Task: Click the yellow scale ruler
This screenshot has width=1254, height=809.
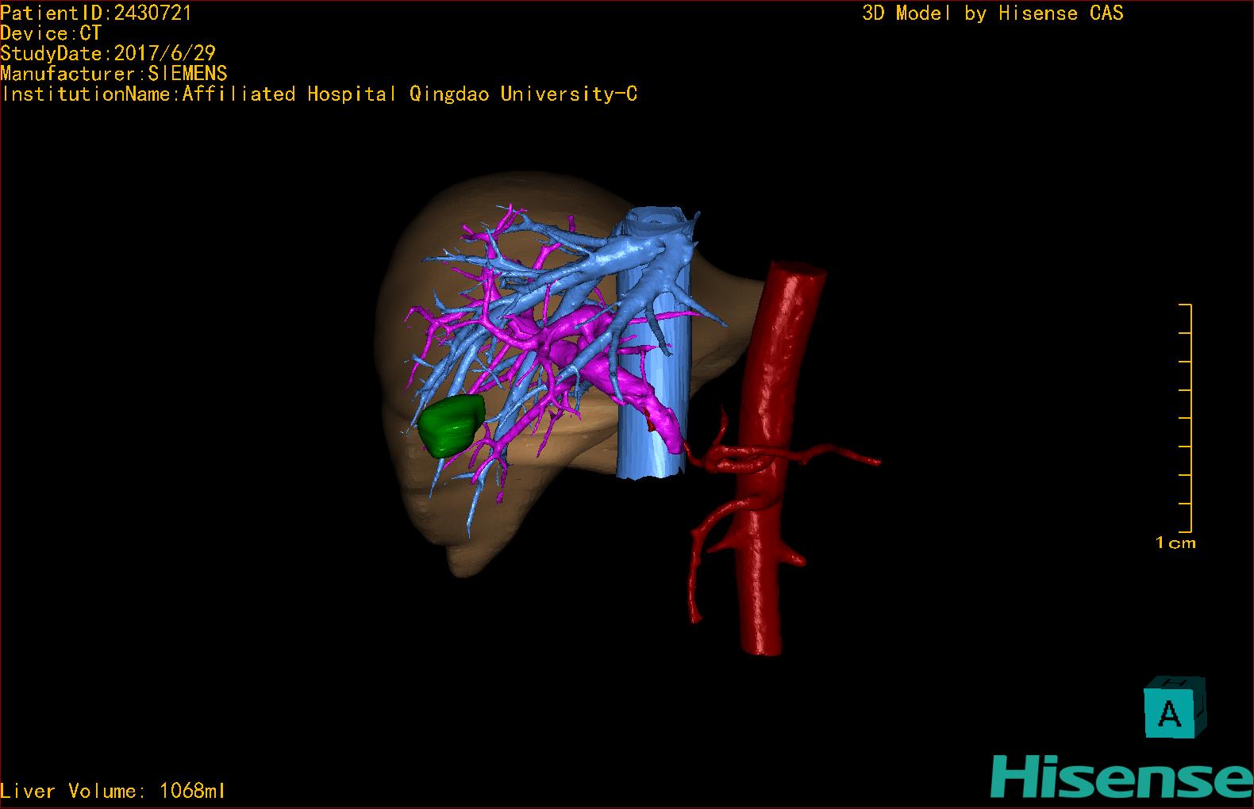Action: [1185, 418]
